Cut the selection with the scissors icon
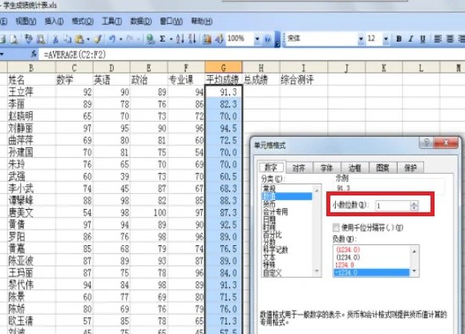 55,39
